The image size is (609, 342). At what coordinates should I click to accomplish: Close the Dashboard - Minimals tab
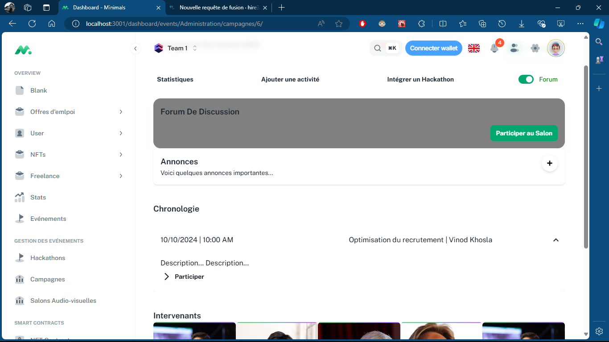click(159, 8)
